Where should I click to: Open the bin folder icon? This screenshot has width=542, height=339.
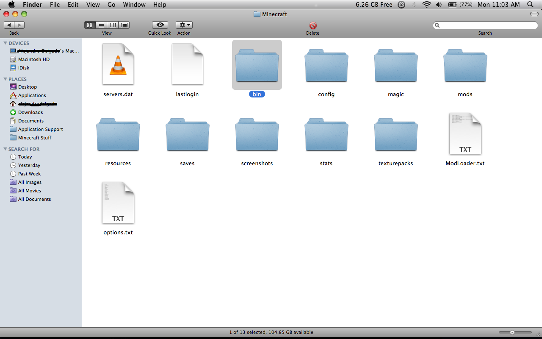click(x=257, y=65)
